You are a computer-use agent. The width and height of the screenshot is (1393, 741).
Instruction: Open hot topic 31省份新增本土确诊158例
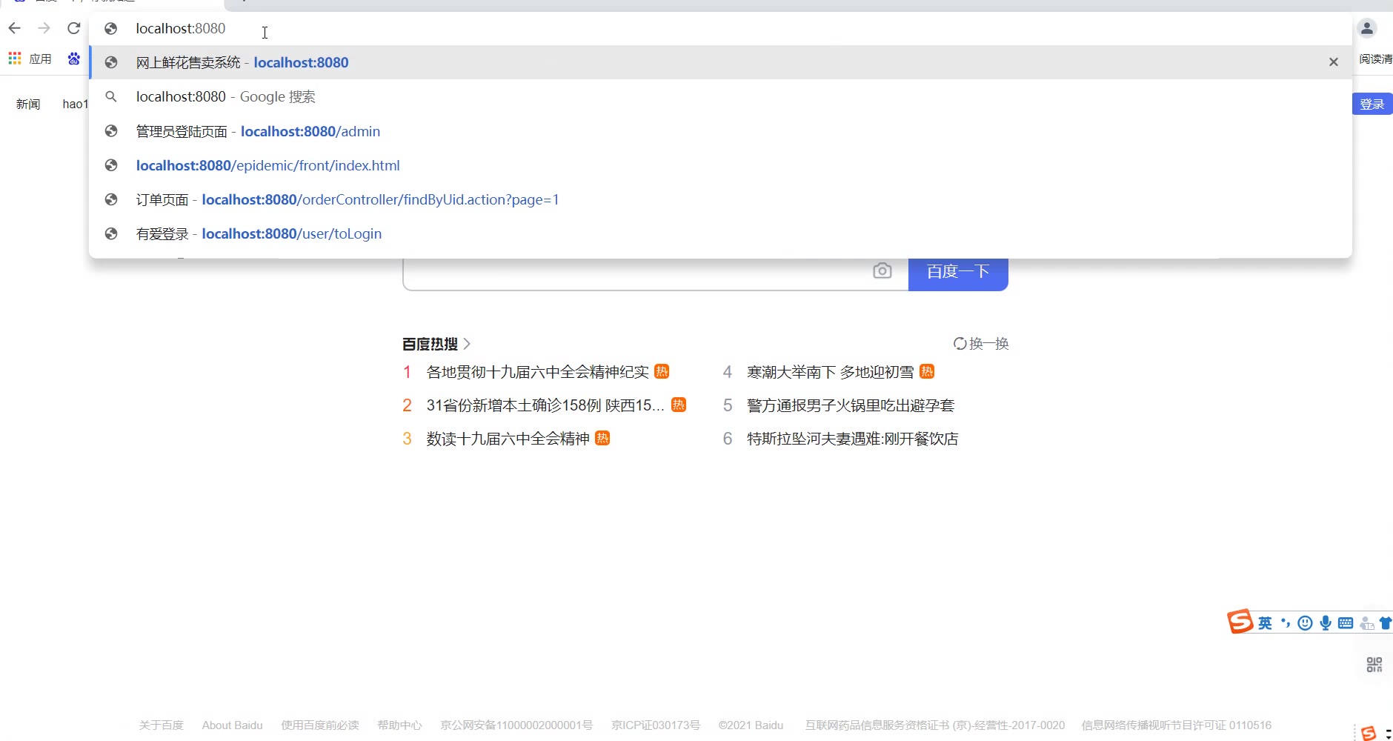click(545, 405)
